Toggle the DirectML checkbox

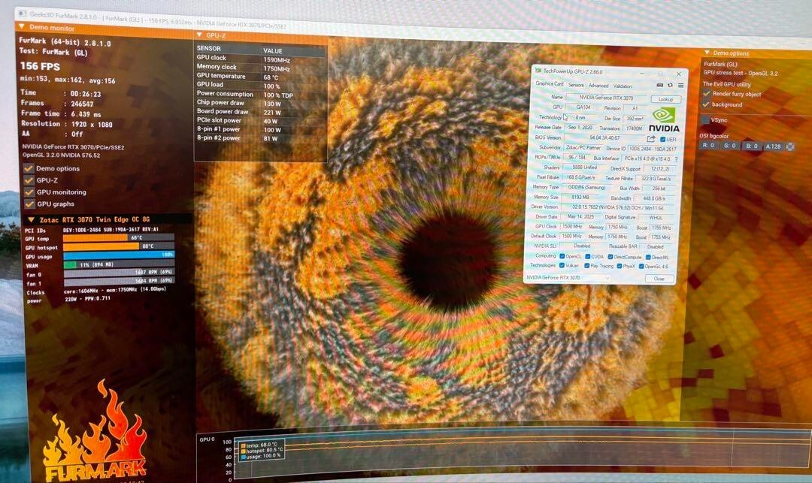tap(648, 257)
